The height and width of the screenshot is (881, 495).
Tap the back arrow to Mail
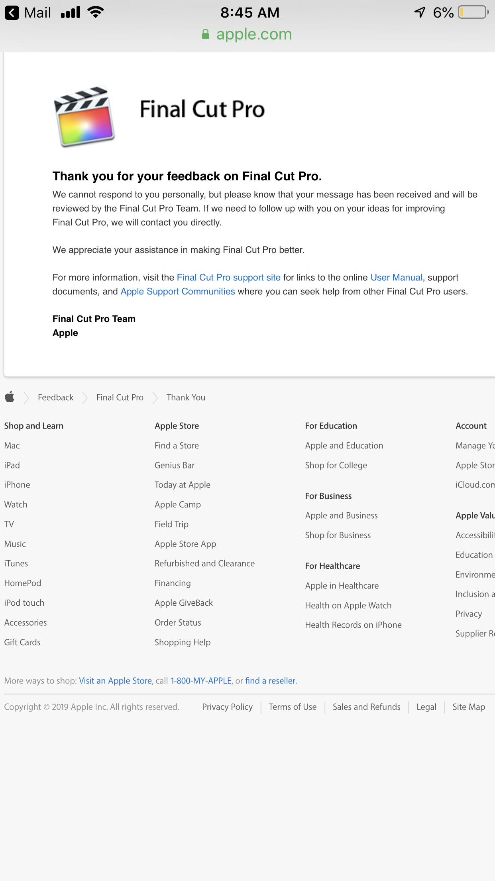click(12, 13)
